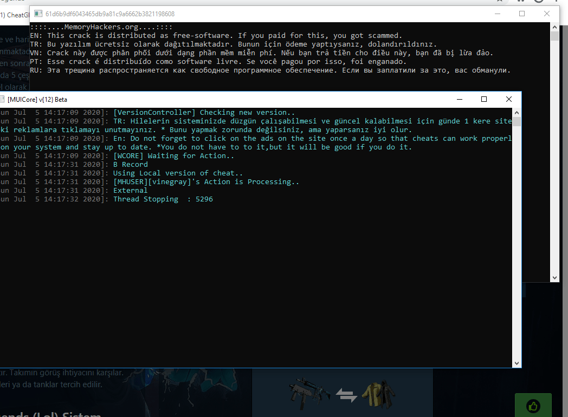This screenshot has width=568, height=417.
Task: Click the '[MHUSER][vinegray]'s Action is Processing' line
Action: [x=206, y=182]
